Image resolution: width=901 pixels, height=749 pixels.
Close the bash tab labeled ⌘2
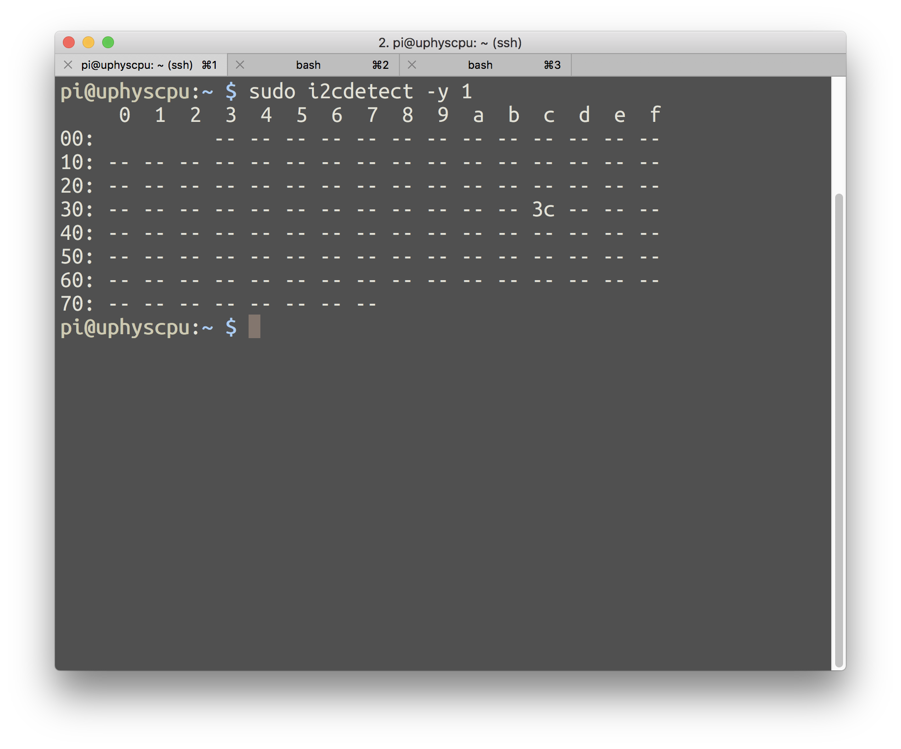pyautogui.click(x=240, y=65)
